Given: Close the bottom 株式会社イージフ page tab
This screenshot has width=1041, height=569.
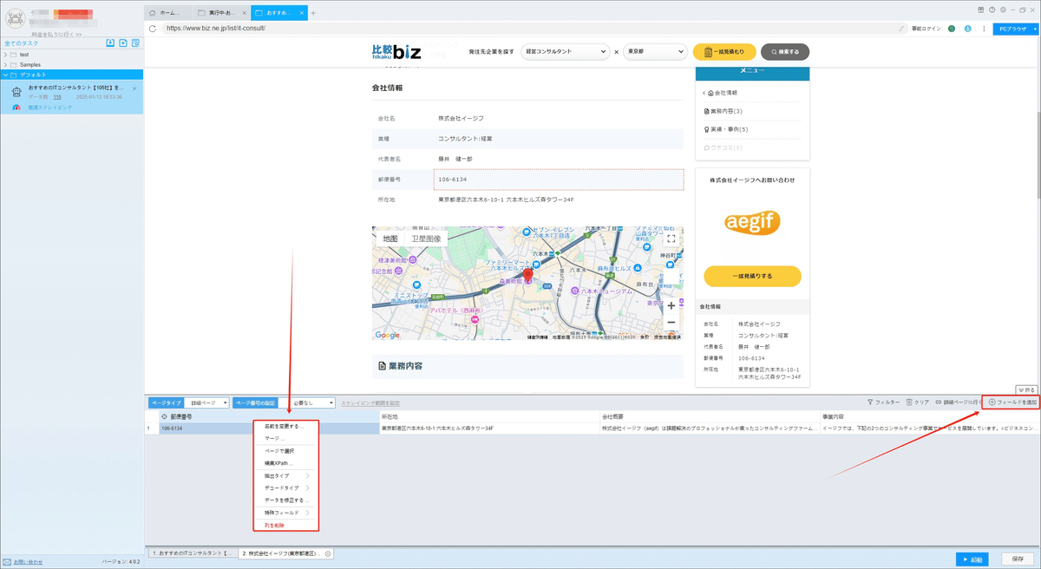Looking at the screenshot, I should pos(328,553).
